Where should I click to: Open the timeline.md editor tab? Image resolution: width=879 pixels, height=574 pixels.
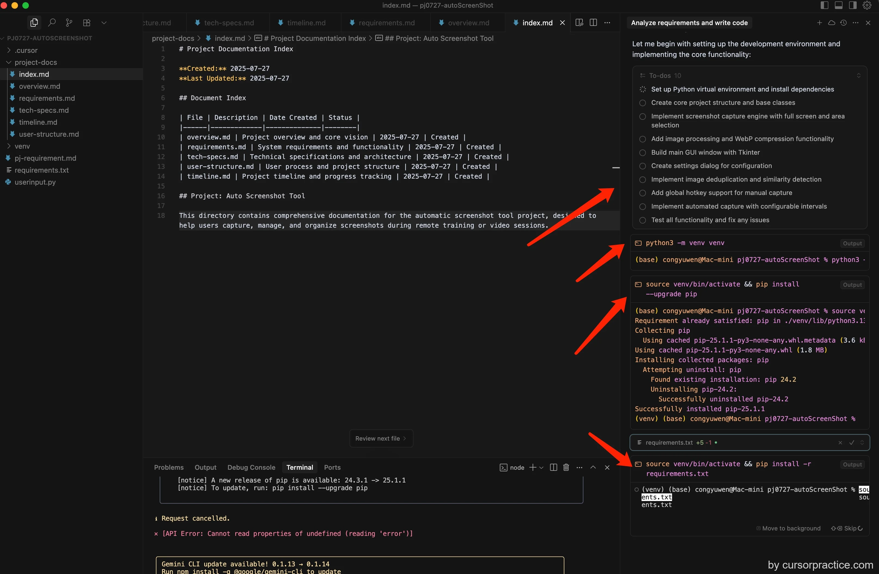point(302,23)
